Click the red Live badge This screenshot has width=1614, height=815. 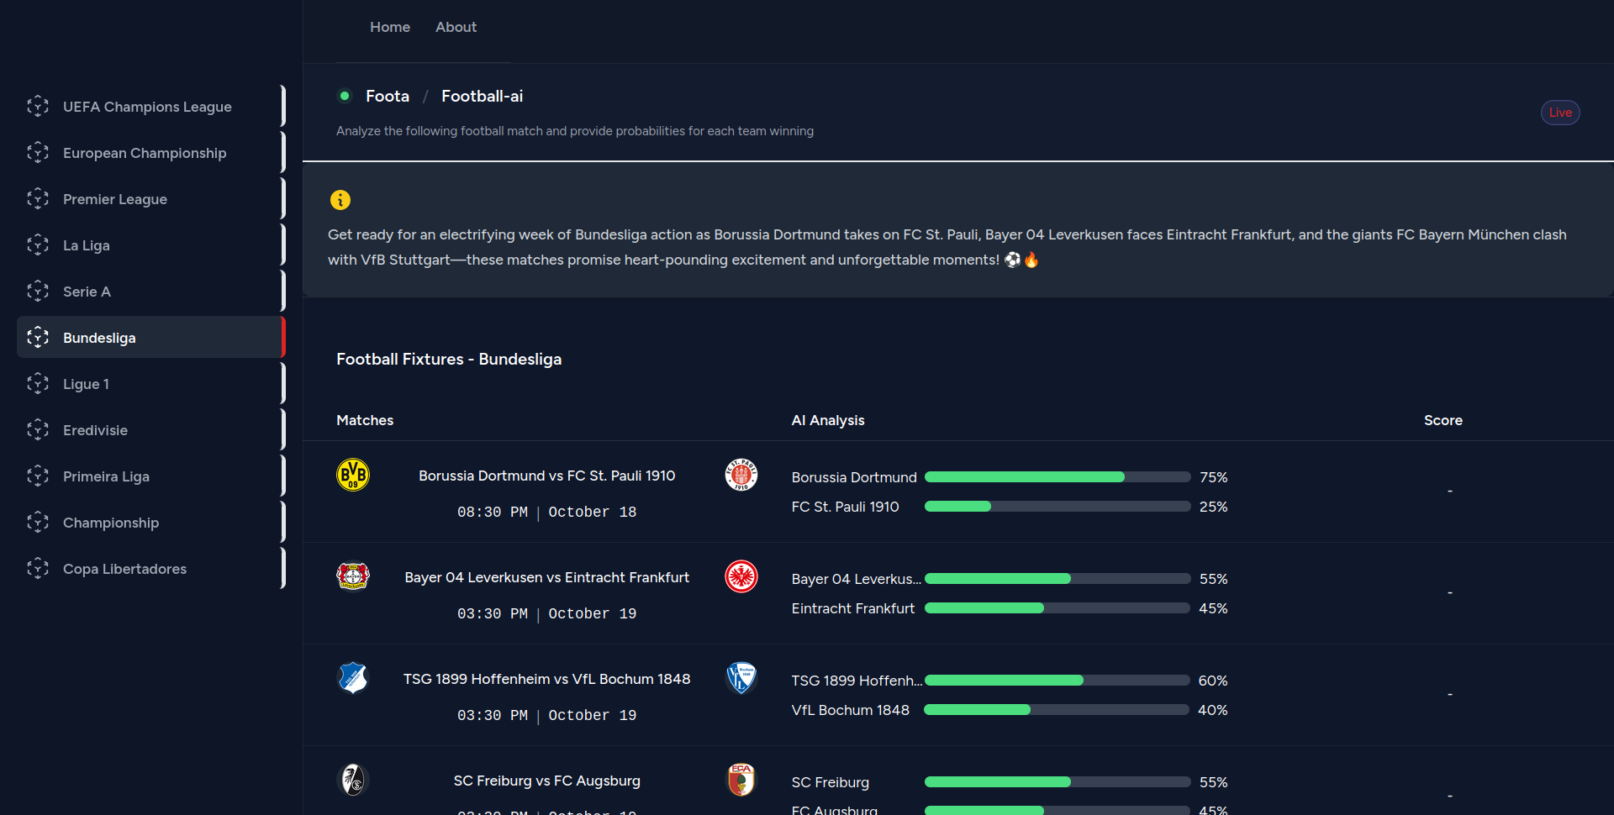pyautogui.click(x=1560, y=113)
